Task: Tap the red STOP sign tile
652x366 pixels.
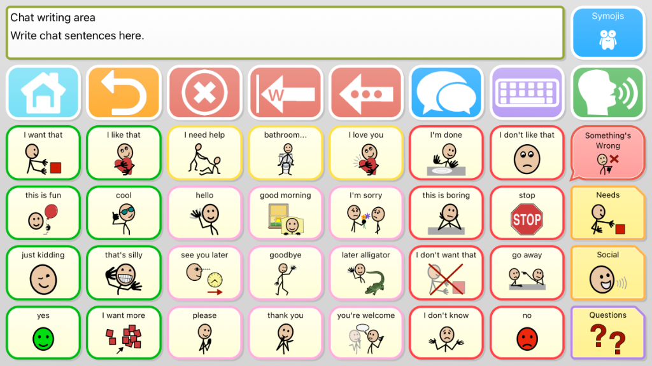Action: 527,213
